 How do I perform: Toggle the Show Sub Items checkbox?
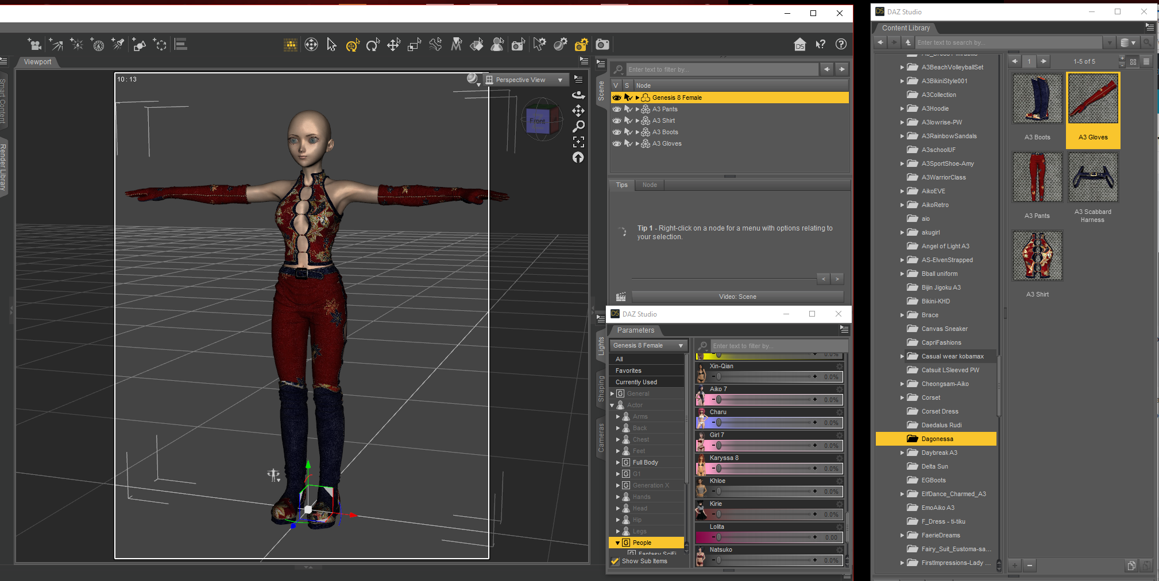click(615, 561)
